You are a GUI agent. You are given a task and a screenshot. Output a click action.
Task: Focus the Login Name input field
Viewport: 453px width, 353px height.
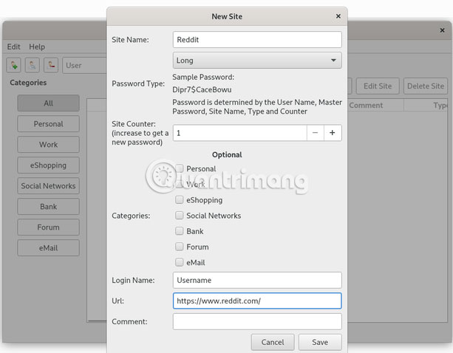(257, 280)
